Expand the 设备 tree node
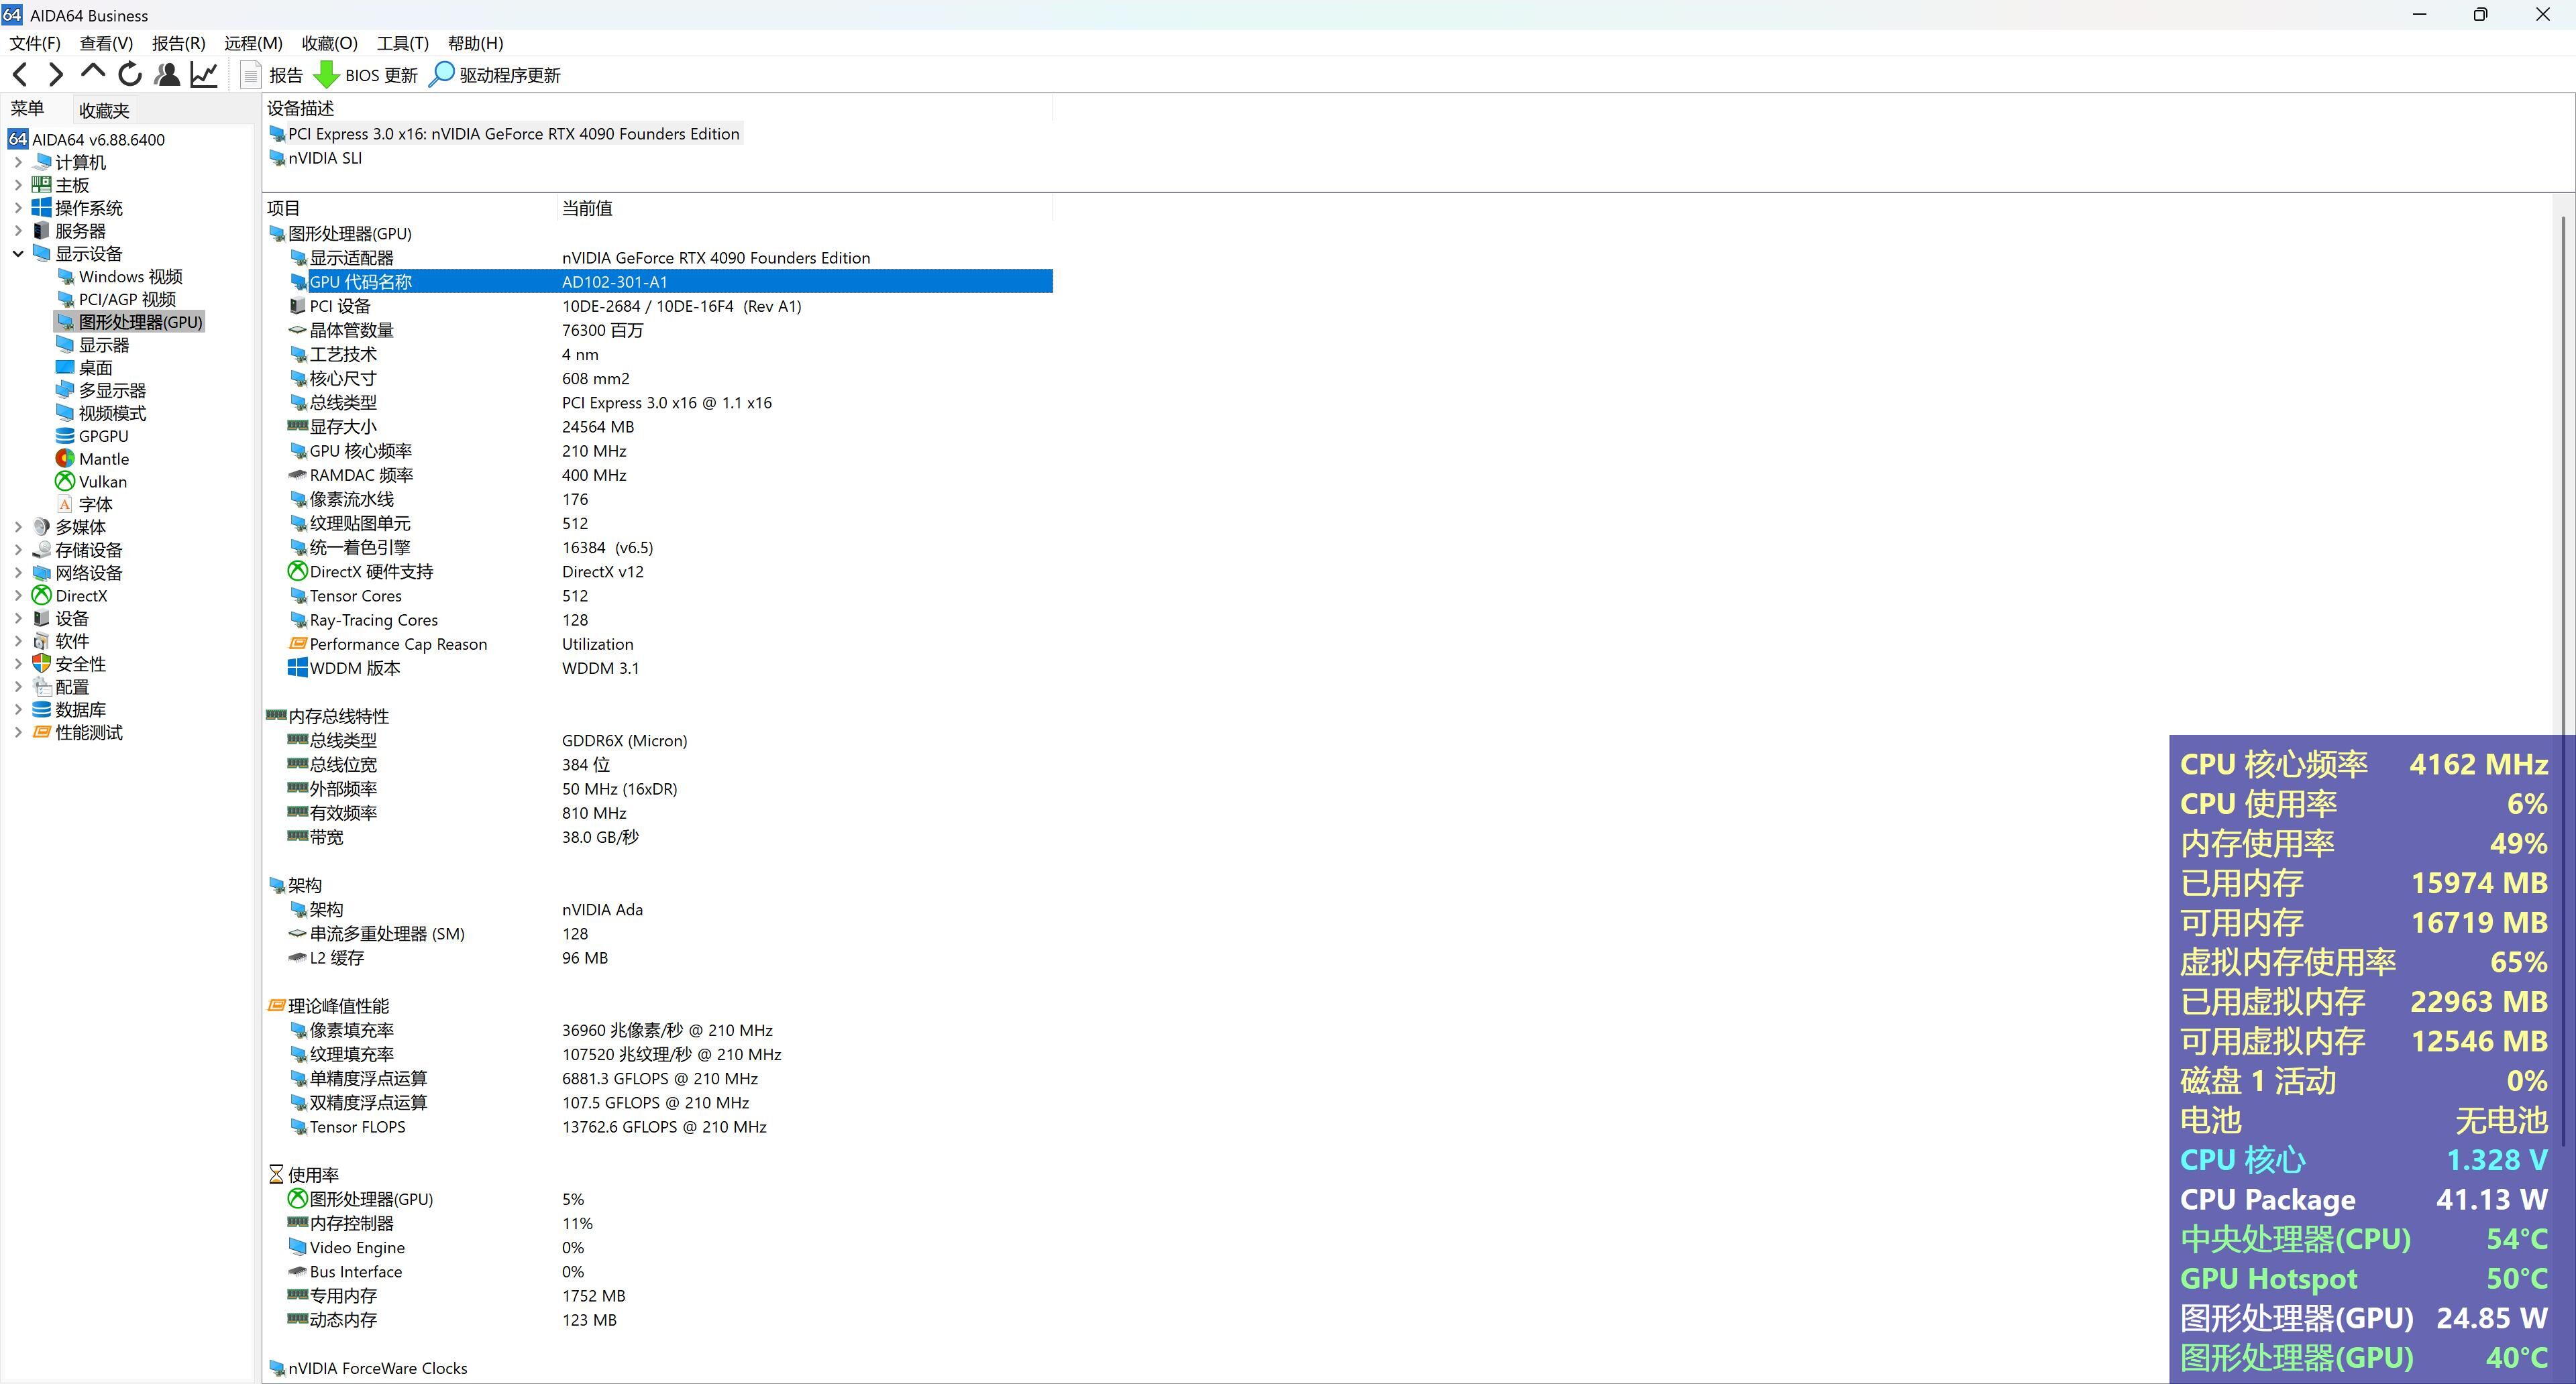 point(18,618)
